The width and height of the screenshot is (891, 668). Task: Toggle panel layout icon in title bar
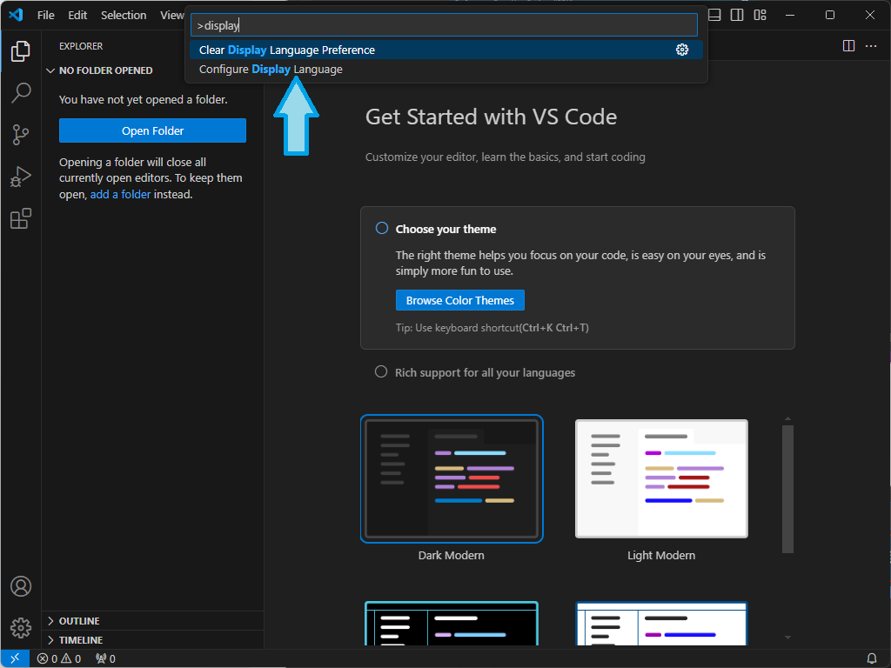coord(715,16)
